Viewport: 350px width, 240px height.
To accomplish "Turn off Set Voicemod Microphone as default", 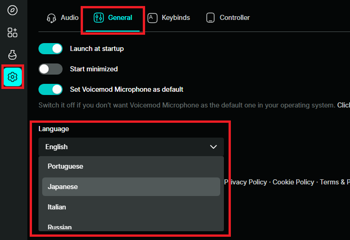I will click(51, 89).
